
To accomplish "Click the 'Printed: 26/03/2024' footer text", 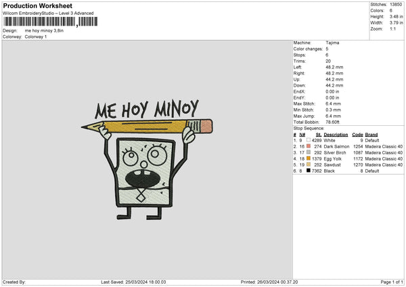I will click(x=269, y=282).
